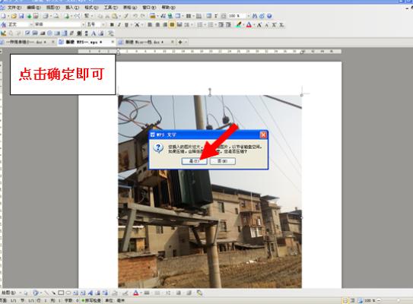Click the 否 (No) button in dialog
Image resolution: width=413 pixels, height=304 pixels.
tap(223, 161)
